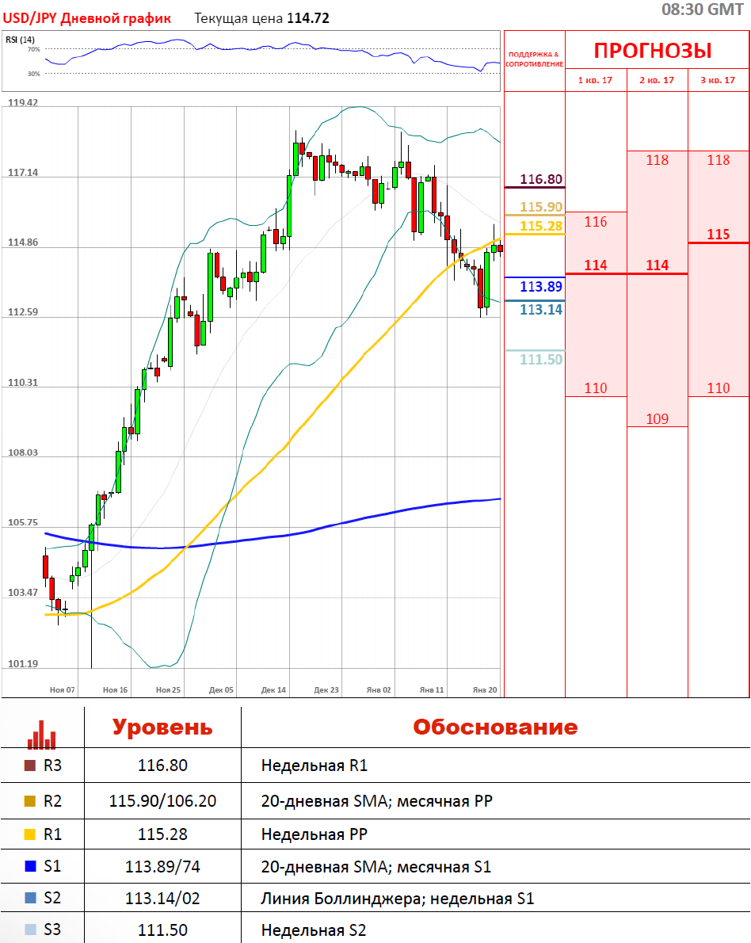The width and height of the screenshot is (751, 943).
Task: Click the USD/JPY Дневной график title
Action: point(86,18)
